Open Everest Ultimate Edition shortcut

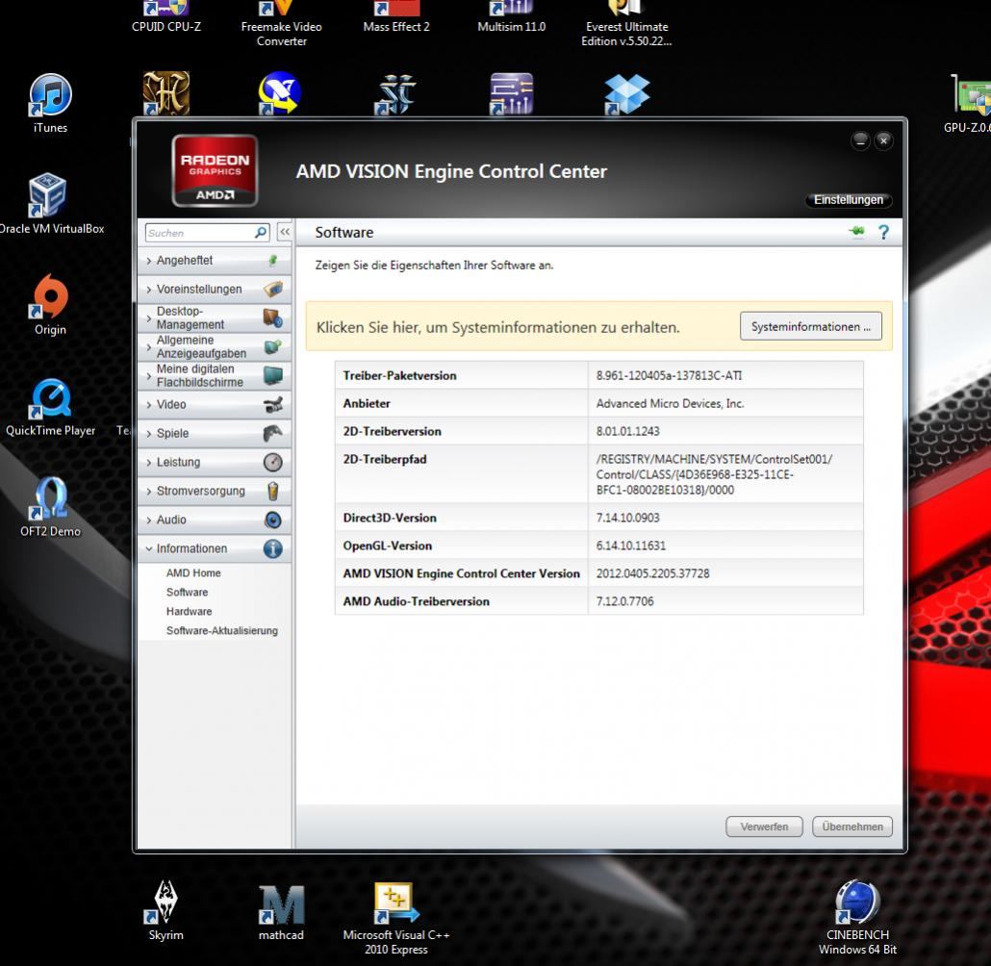pyautogui.click(x=626, y=25)
